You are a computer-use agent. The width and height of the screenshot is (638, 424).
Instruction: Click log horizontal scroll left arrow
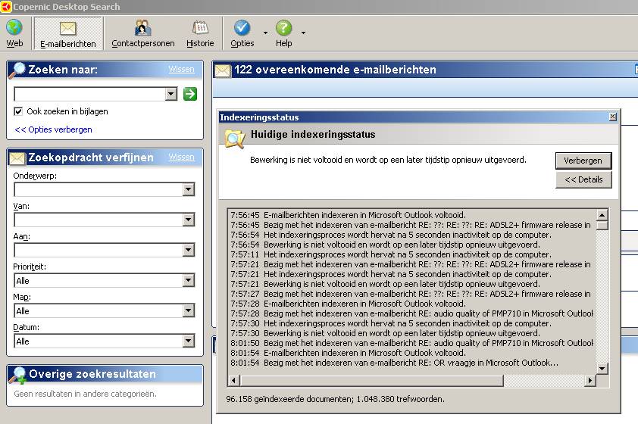233,381
